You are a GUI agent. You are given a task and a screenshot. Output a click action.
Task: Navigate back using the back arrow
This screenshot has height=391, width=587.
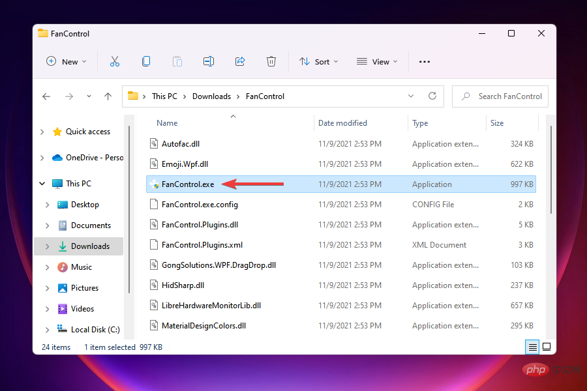46,96
